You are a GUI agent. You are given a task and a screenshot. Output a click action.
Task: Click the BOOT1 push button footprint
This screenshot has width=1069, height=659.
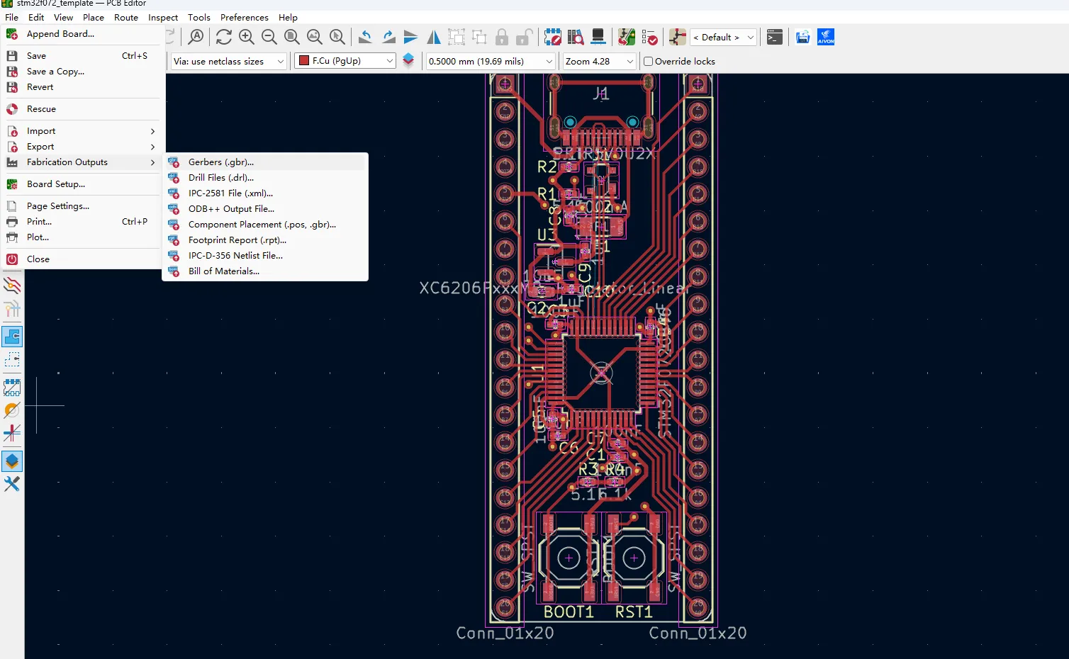pyautogui.click(x=569, y=558)
